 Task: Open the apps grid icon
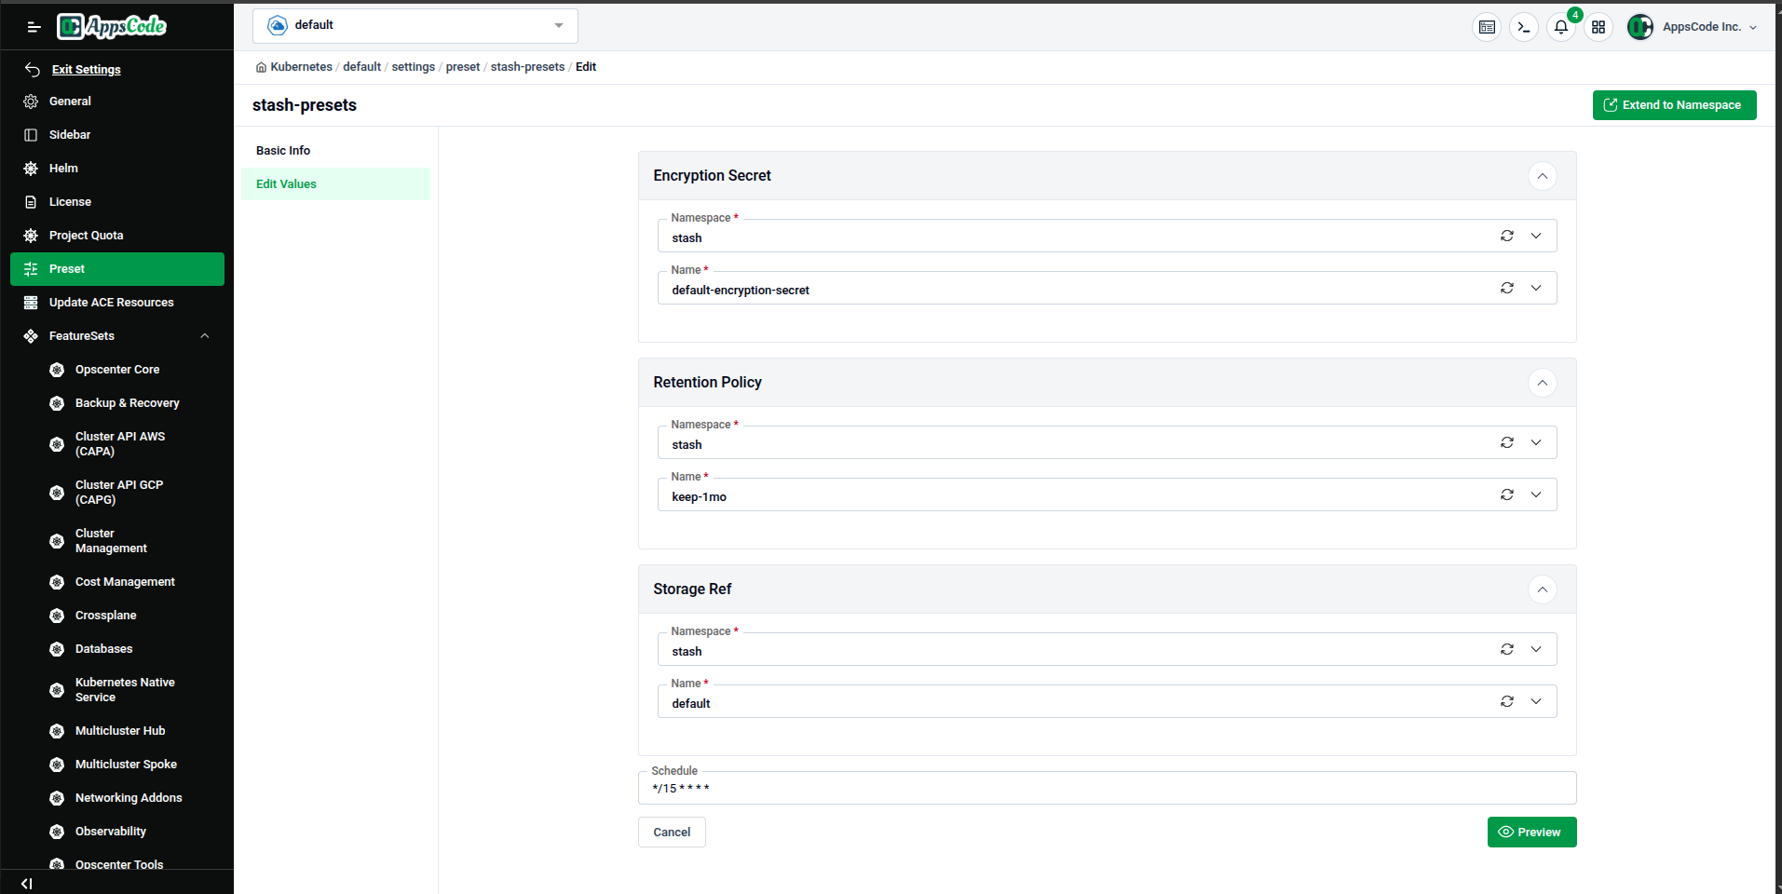point(1598,27)
